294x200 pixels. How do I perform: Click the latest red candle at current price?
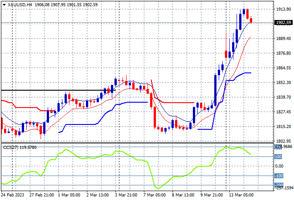251,20
